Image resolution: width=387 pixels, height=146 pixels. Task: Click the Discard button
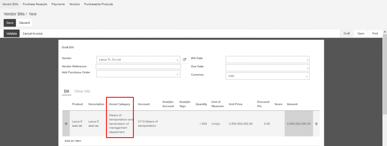click(x=25, y=23)
